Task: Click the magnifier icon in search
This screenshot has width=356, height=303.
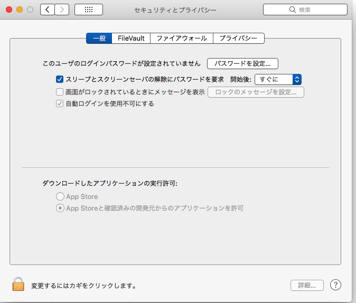Action: [293, 10]
